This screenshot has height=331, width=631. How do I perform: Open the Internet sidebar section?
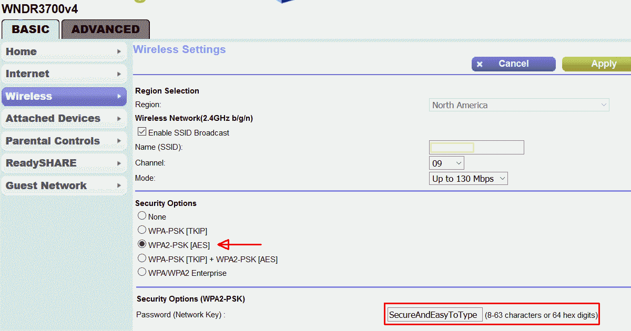pyautogui.click(x=64, y=74)
